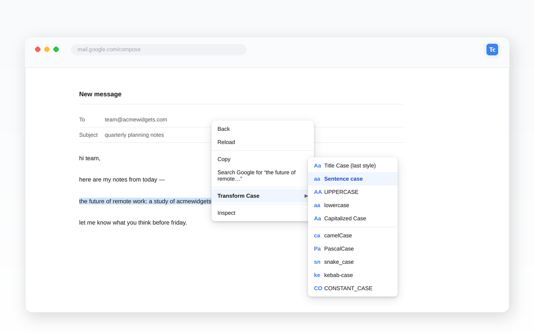Image resolution: width=534 pixels, height=333 pixels.
Task: Click the "let me know what you think" line
Action: pyautogui.click(x=133, y=223)
